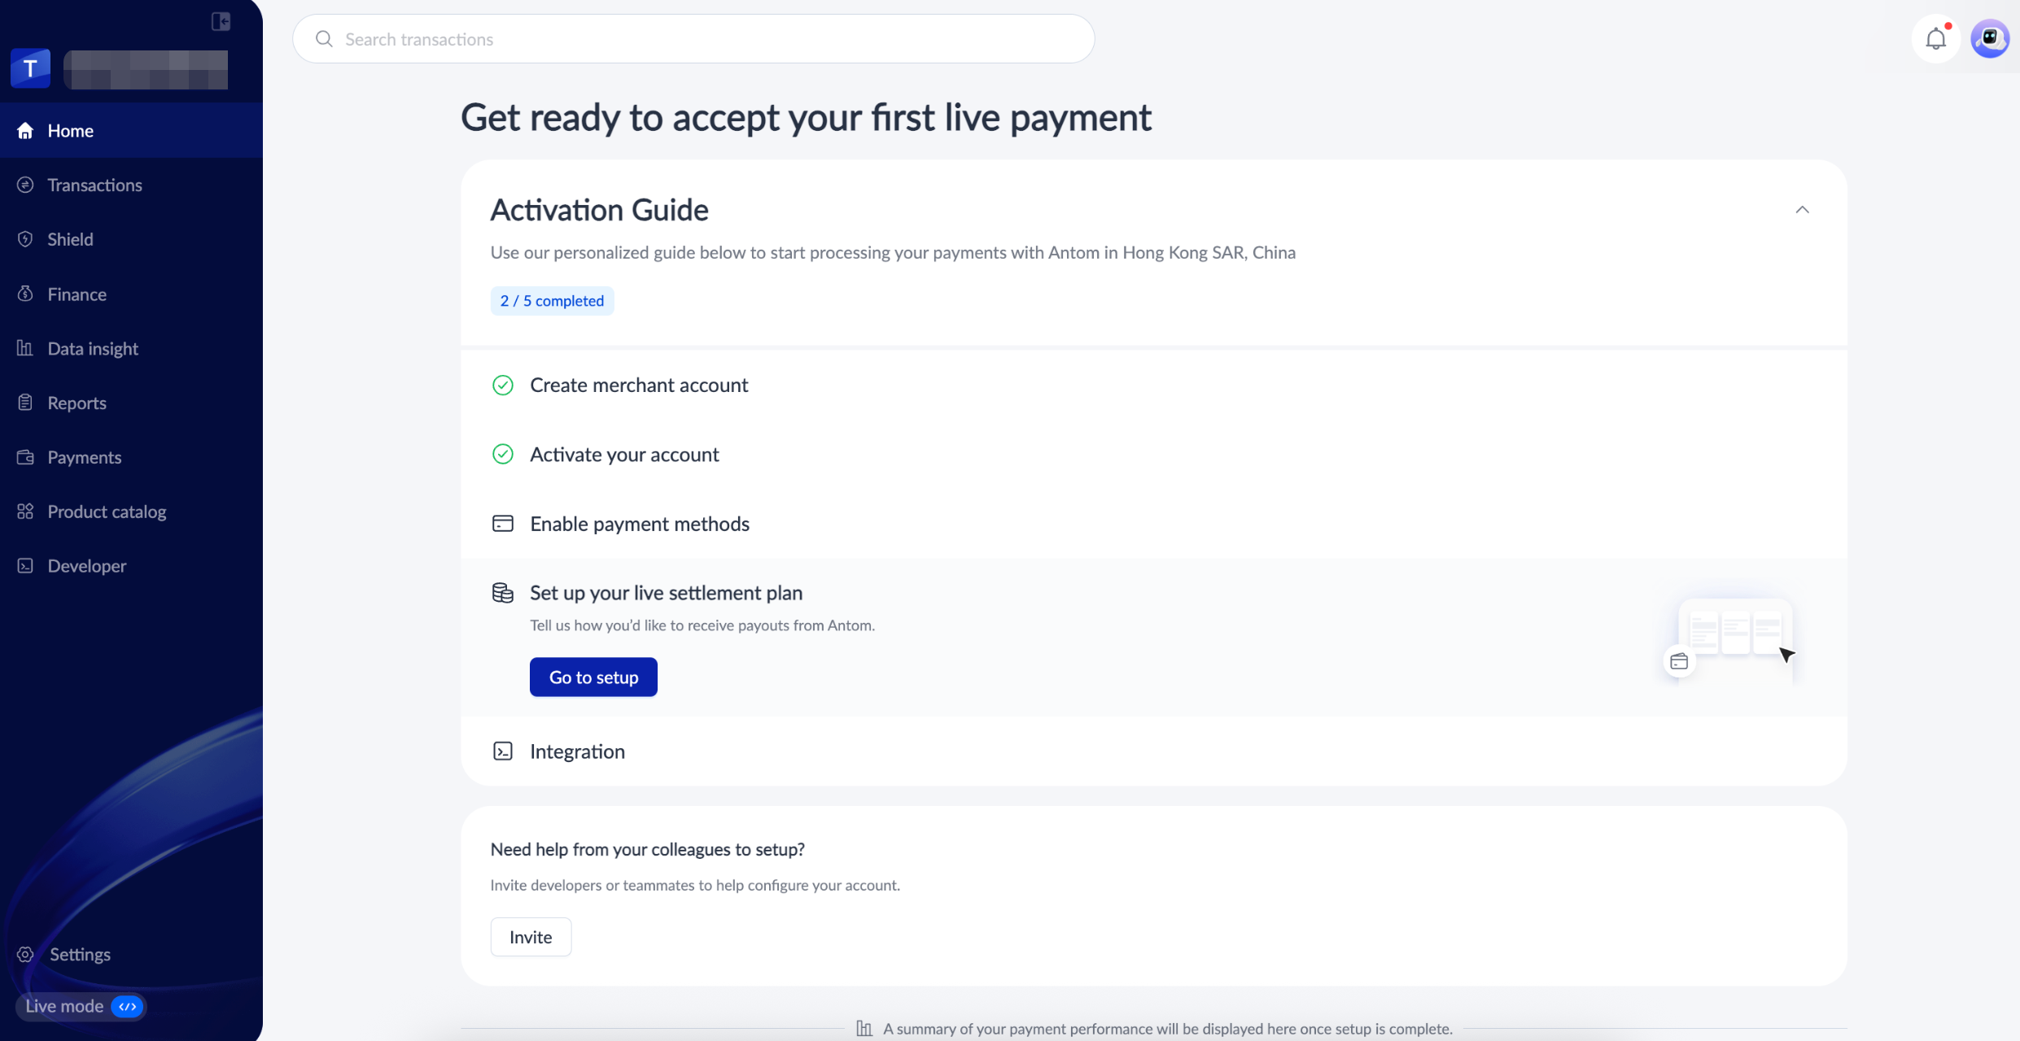Open the user avatar profile menu
Screen dimensions: 2020x1041
coord(1989,39)
